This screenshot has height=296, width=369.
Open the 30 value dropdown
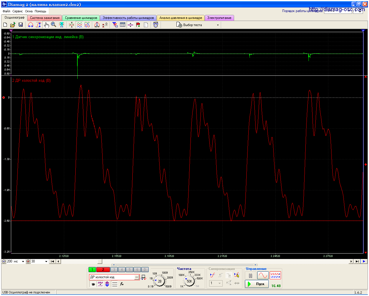pyautogui.click(x=46, y=261)
